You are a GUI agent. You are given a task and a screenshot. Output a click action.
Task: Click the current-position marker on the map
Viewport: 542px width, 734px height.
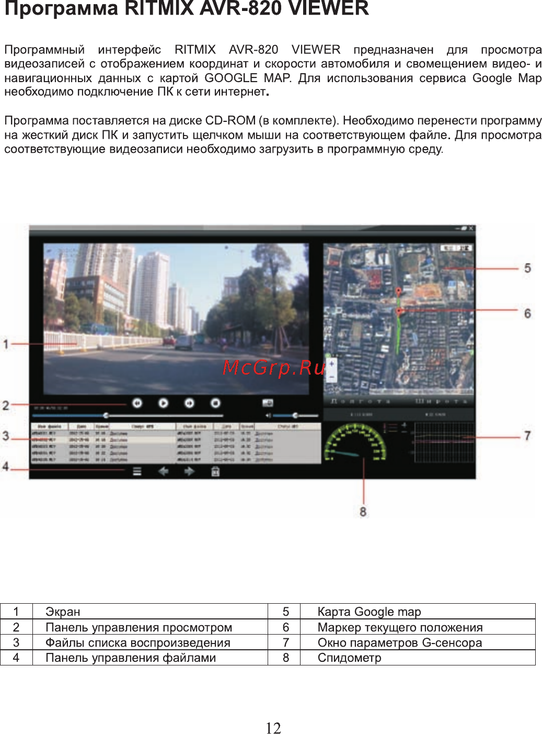pyautogui.click(x=399, y=311)
